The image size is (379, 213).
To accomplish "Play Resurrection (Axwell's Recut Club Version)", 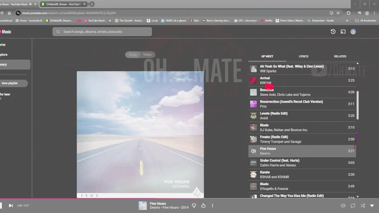I will tap(302, 104).
